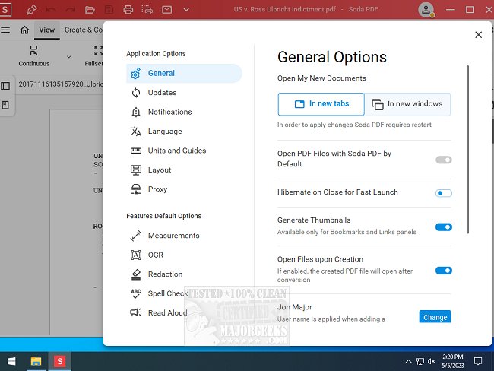The width and height of the screenshot is (494, 371).
Task: Click the Windows Start button
Action: coord(11,361)
